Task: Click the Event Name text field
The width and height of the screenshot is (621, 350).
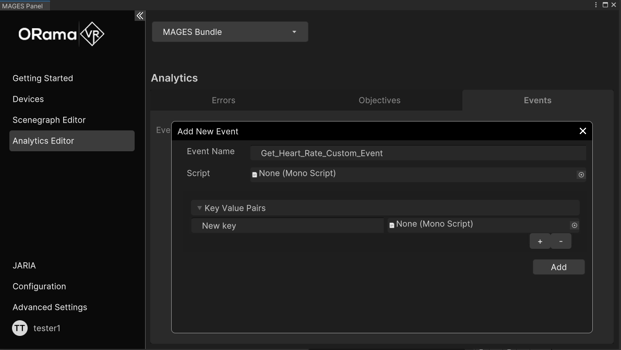Action: 417,153
